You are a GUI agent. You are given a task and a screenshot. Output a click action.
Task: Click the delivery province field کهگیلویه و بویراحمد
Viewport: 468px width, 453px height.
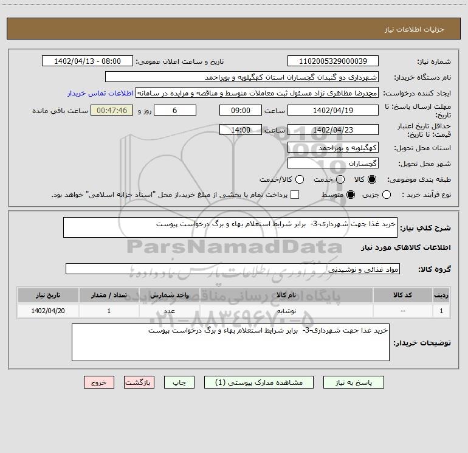pos(333,148)
